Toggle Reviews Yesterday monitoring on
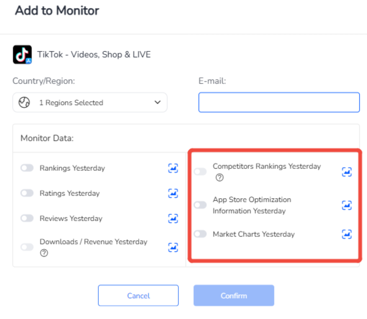Viewport: 367px width, 319px height. [27, 218]
